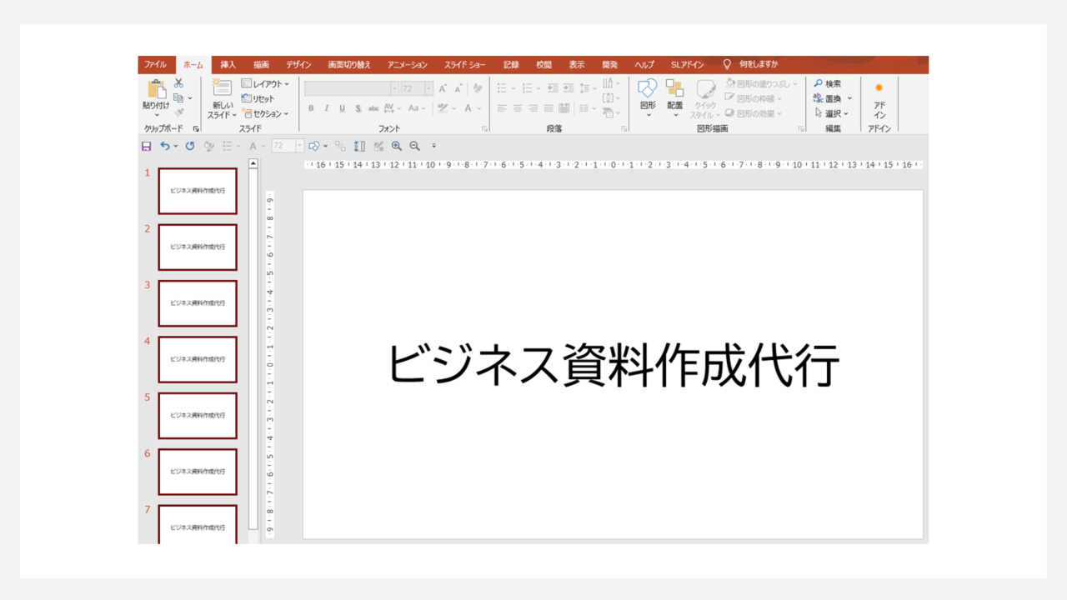The height and width of the screenshot is (600, 1067).
Task: Switch to the 画面切り替え tab
Action: click(349, 65)
